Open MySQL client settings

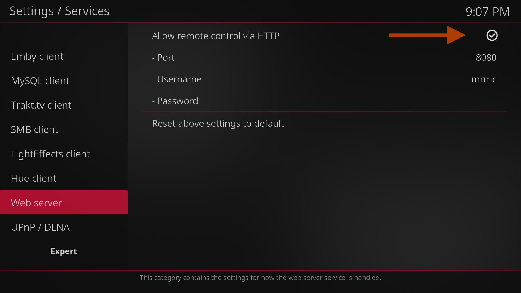click(40, 81)
